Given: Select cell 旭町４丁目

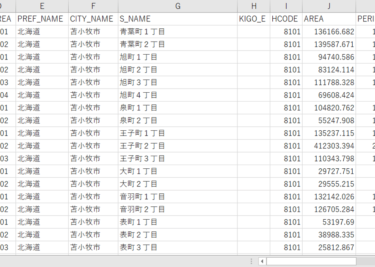Looking at the screenshot, I should pyautogui.click(x=178, y=95).
